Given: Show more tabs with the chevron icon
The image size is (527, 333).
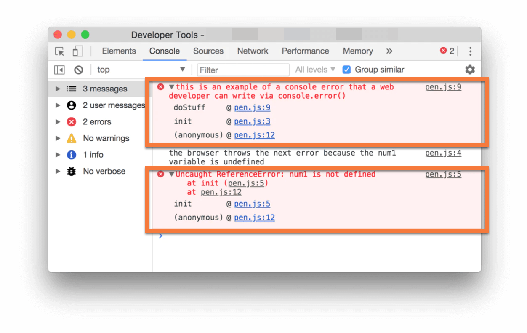Looking at the screenshot, I should click(389, 51).
